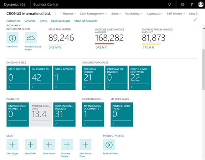This screenshot has height=160, width=205.
Task: Create a new Sales Return Order plus icon
Action: click(x=85, y=145)
